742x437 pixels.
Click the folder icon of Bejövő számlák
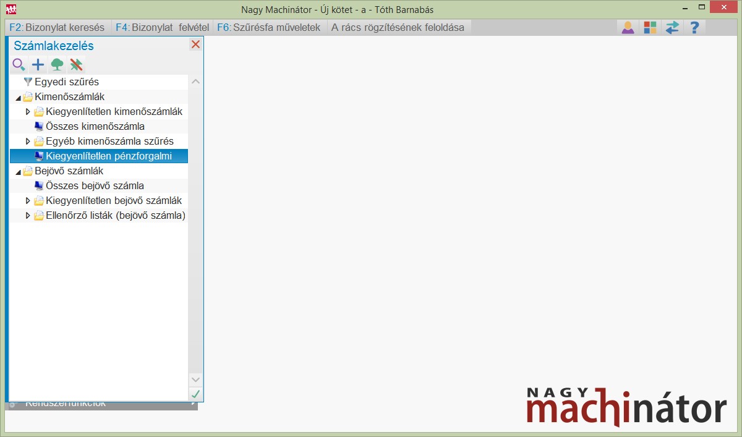28,171
